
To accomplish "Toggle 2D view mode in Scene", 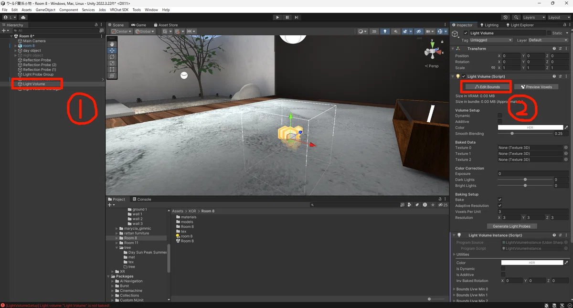I will [374, 32].
